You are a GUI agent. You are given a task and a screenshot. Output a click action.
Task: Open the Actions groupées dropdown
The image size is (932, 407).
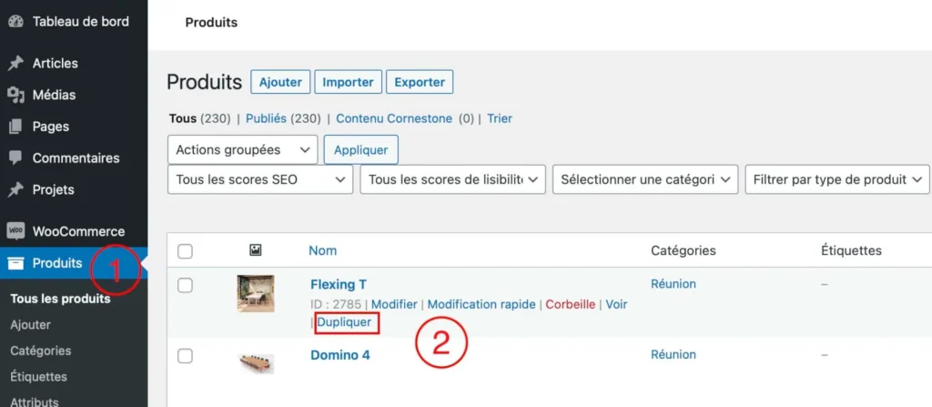242,150
